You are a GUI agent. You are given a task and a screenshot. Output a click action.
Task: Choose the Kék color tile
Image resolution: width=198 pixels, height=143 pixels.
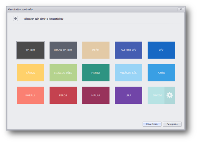[161, 50]
